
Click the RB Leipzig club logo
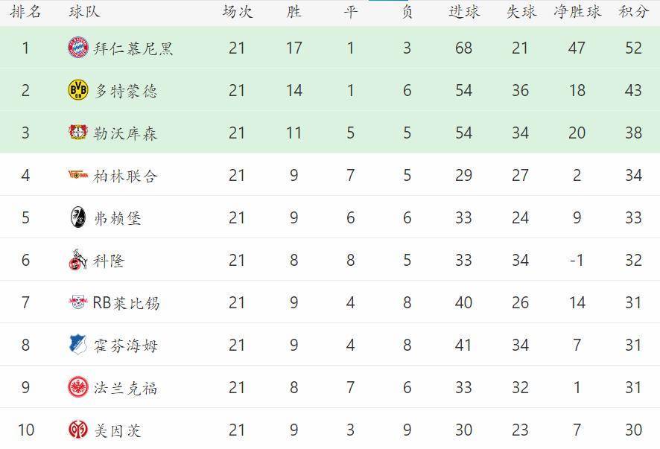coord(78,302)
